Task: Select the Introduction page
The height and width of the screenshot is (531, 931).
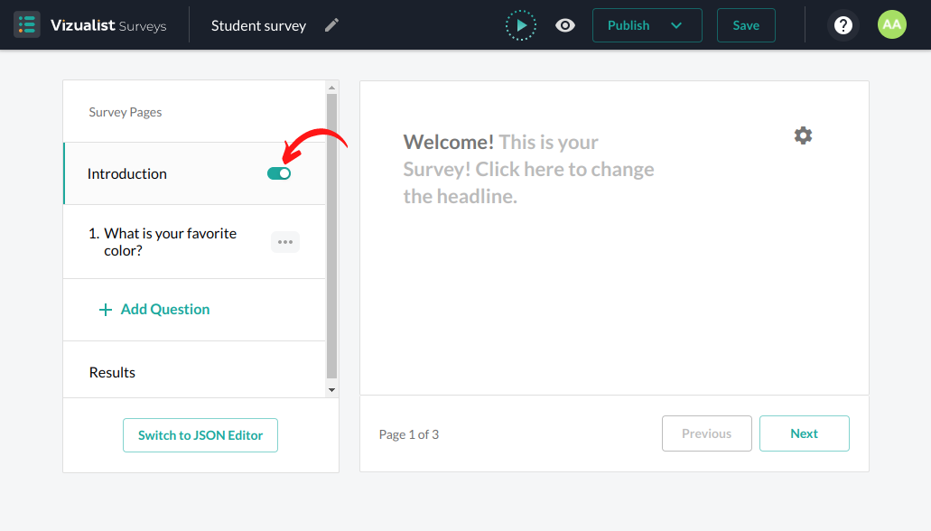Action: [x=127, y=173]
